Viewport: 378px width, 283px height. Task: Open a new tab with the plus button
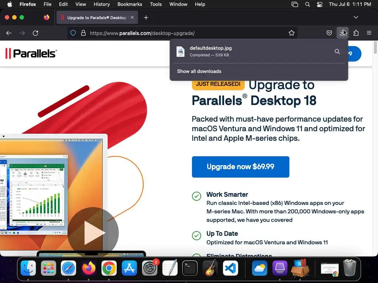tap(146, 18)
